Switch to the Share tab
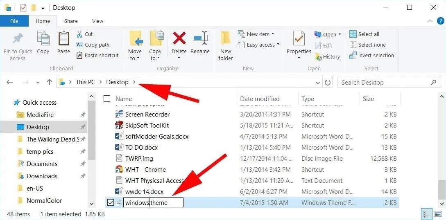Viewport: 446px width, 220px height. (71, 21)
